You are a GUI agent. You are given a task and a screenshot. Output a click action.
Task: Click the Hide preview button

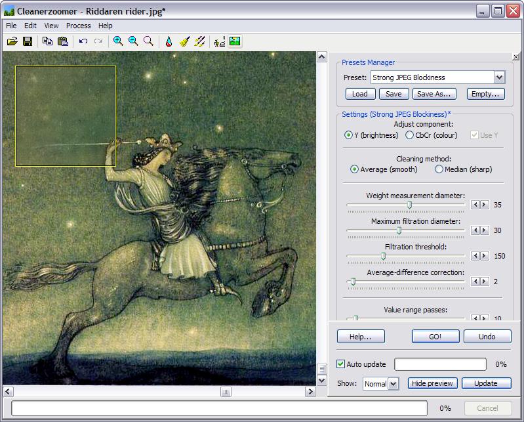(x=432, y=383)
